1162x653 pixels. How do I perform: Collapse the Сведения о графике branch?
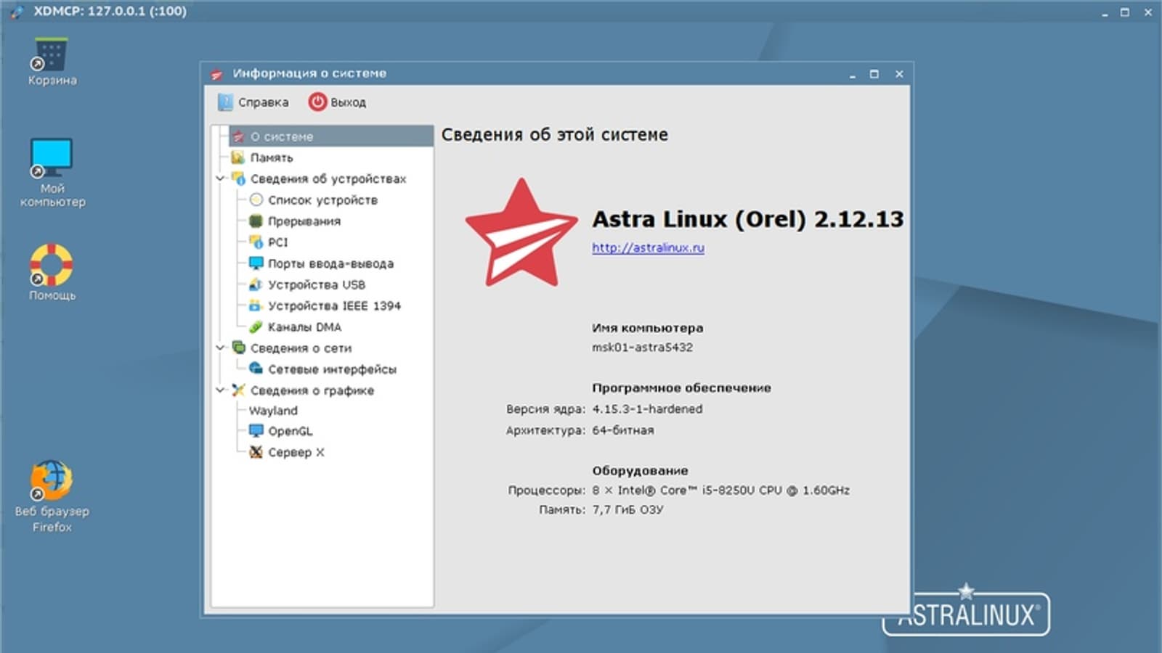click(x=221, y=390)
